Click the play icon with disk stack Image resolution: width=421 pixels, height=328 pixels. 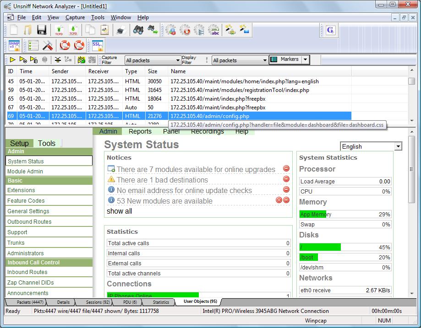pos(34,59)
